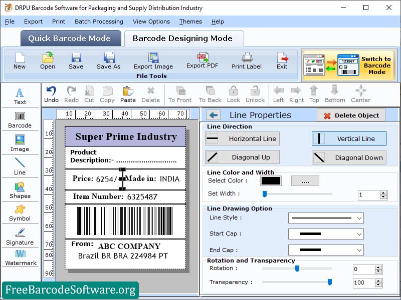Screen dimensions: 401x300
Task: Click the line Select Color swatch
Action: (x=271, y=180)
